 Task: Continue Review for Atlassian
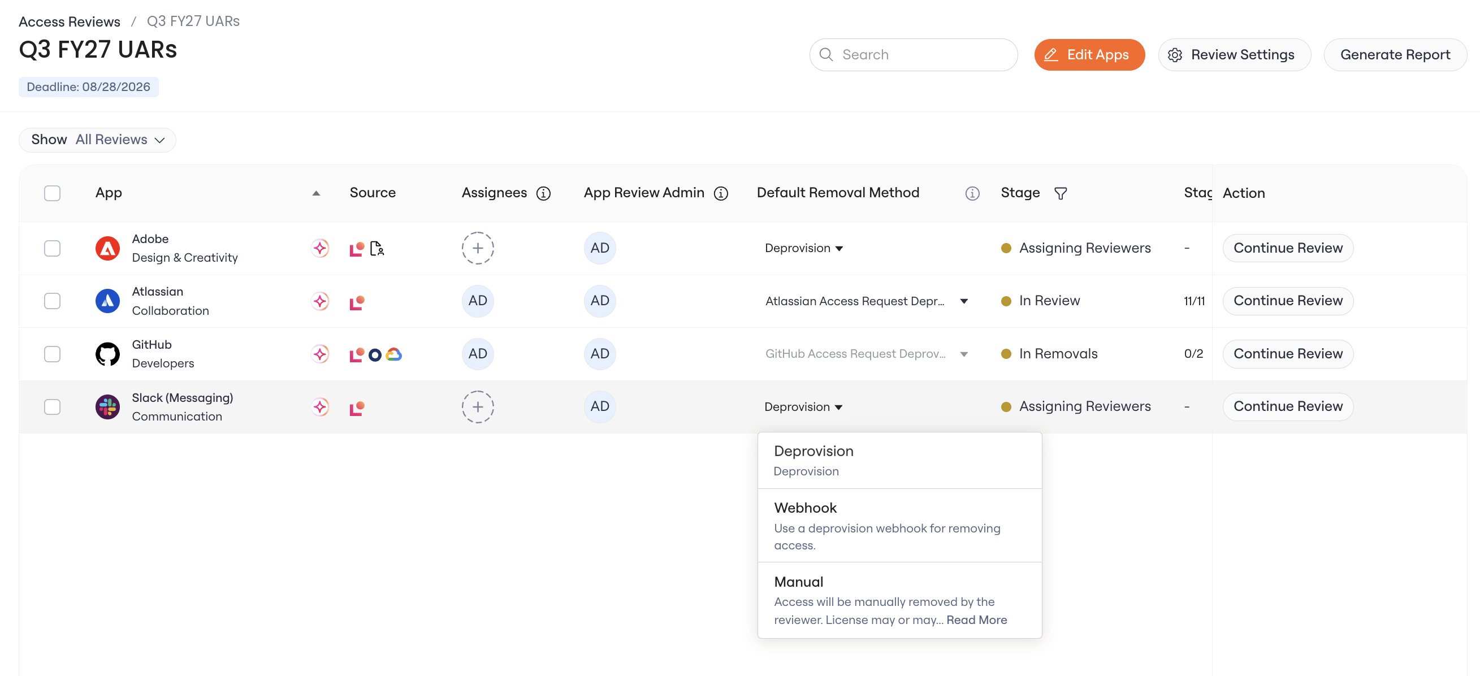click(1288, 301)
